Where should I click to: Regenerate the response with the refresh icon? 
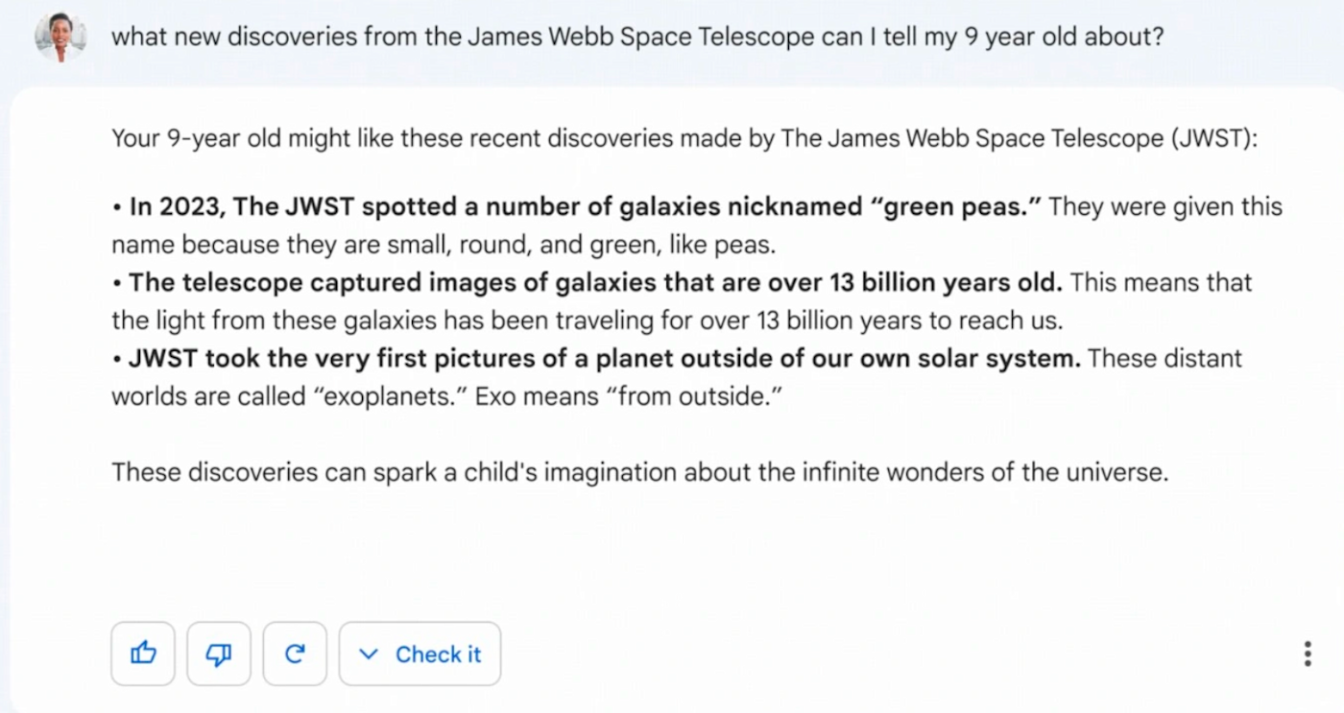tap(295, 654)
